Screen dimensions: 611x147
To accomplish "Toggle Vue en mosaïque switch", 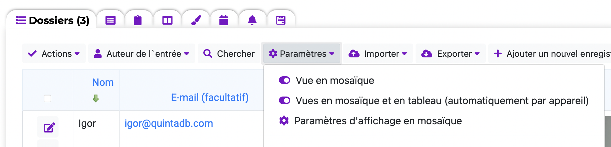I will [x=285, y=80].
